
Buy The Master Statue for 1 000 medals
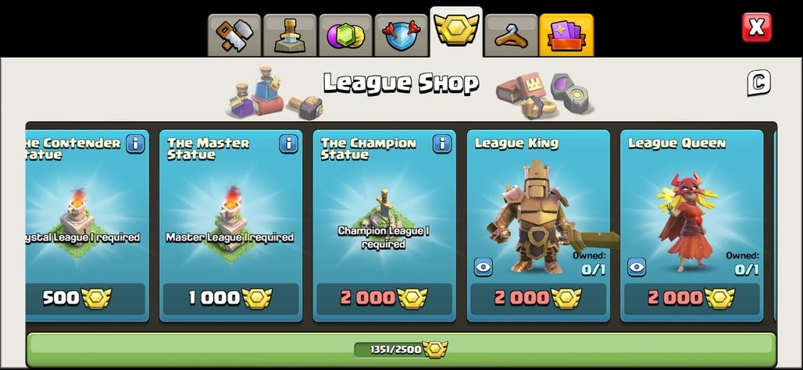(x=231, y=298)
